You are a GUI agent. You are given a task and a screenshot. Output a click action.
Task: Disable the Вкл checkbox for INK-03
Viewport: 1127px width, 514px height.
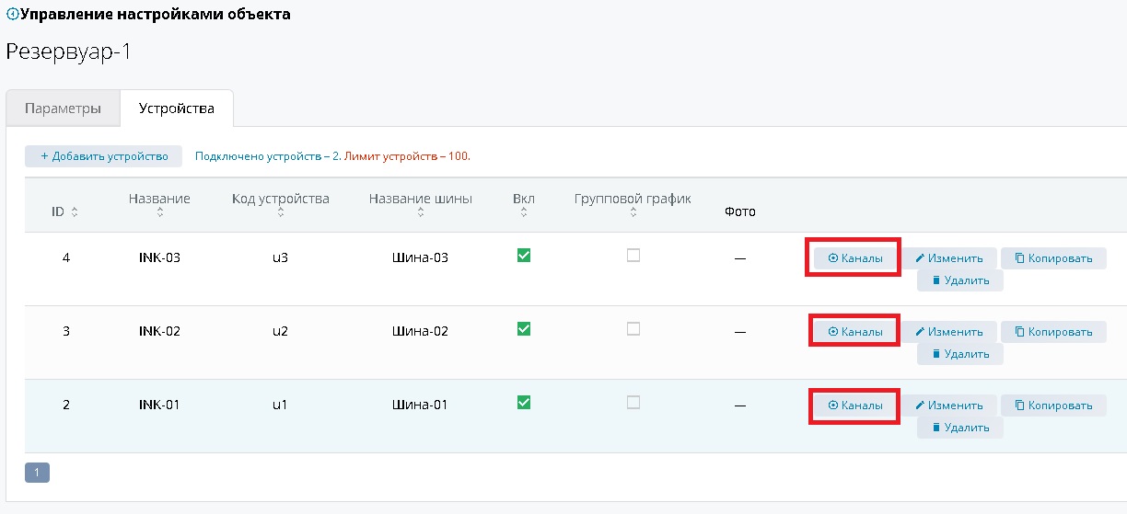tap(524, 256)
